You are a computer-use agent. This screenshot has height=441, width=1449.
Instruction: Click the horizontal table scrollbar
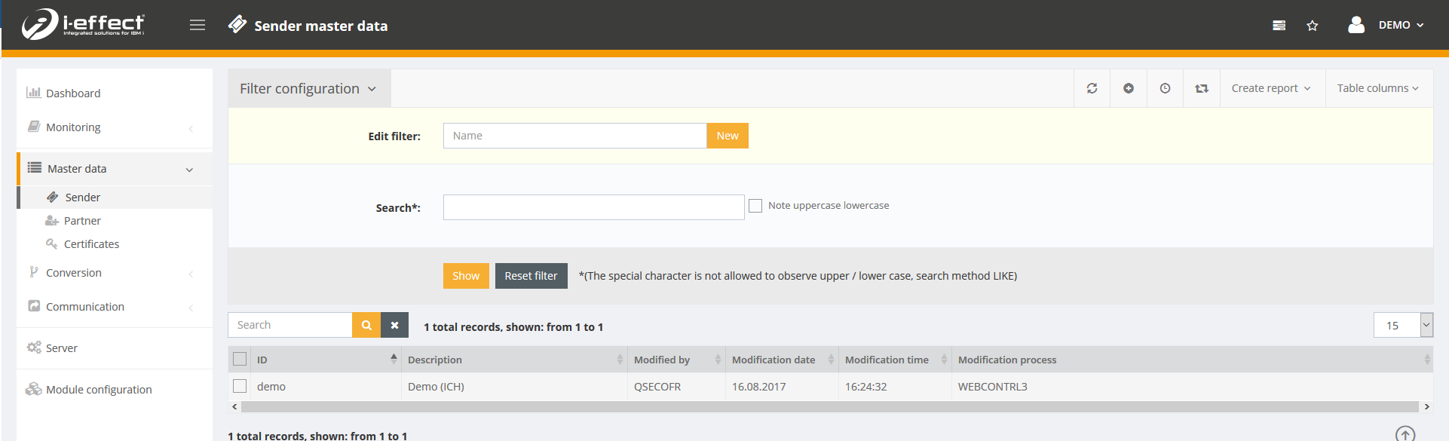click(829, 407)
